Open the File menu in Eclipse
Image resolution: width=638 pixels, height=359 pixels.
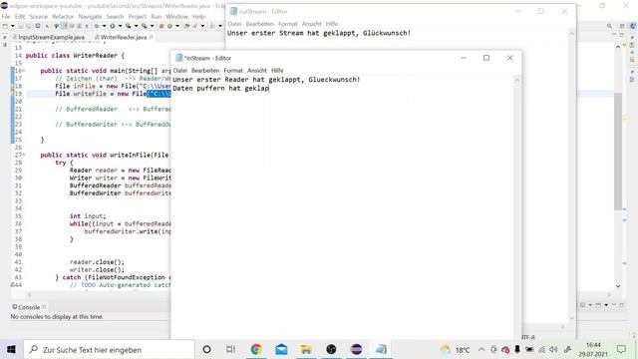pos(6,16)
